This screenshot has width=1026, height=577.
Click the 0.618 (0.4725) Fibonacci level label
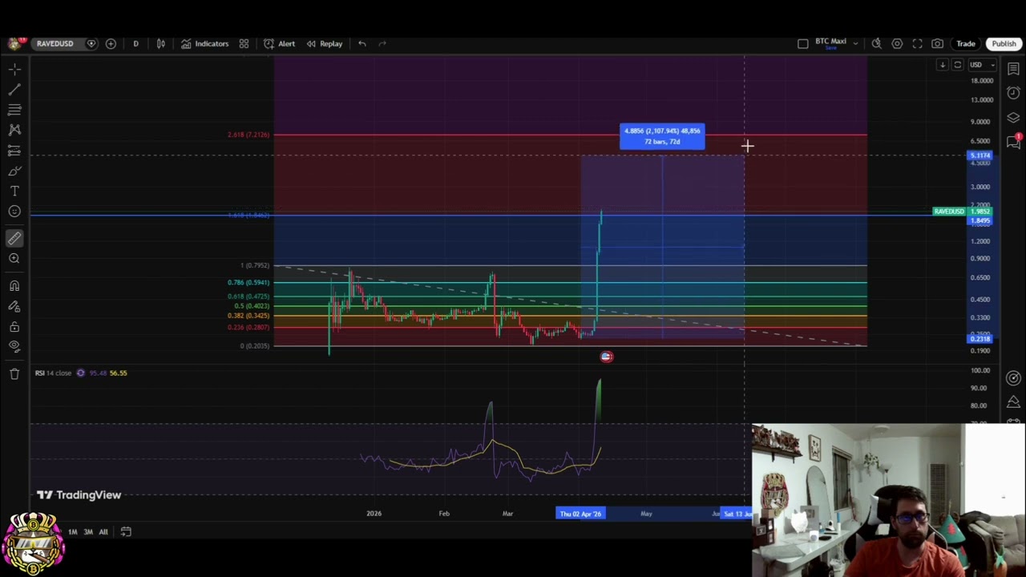click(x=248, y=297)
